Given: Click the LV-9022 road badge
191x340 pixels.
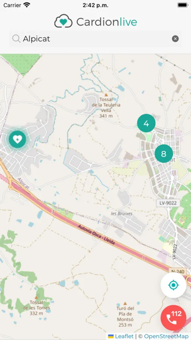Looking at the screenshot, I should click(168, 203).
